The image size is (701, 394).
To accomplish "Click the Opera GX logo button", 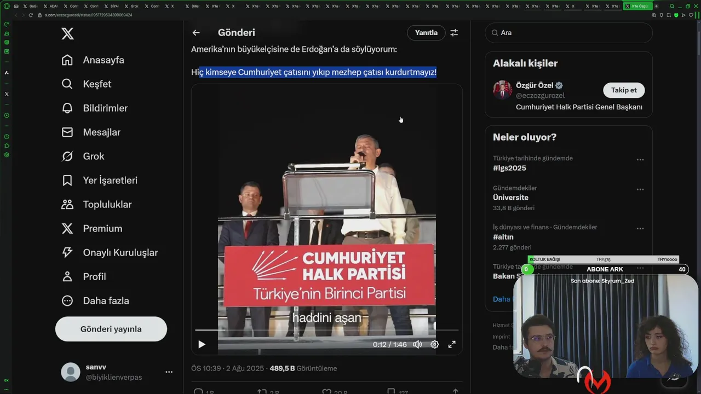I will pyautogui.click(x=7, y=6).
